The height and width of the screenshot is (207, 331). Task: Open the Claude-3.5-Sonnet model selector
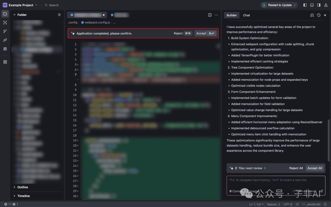click(304, 191)
